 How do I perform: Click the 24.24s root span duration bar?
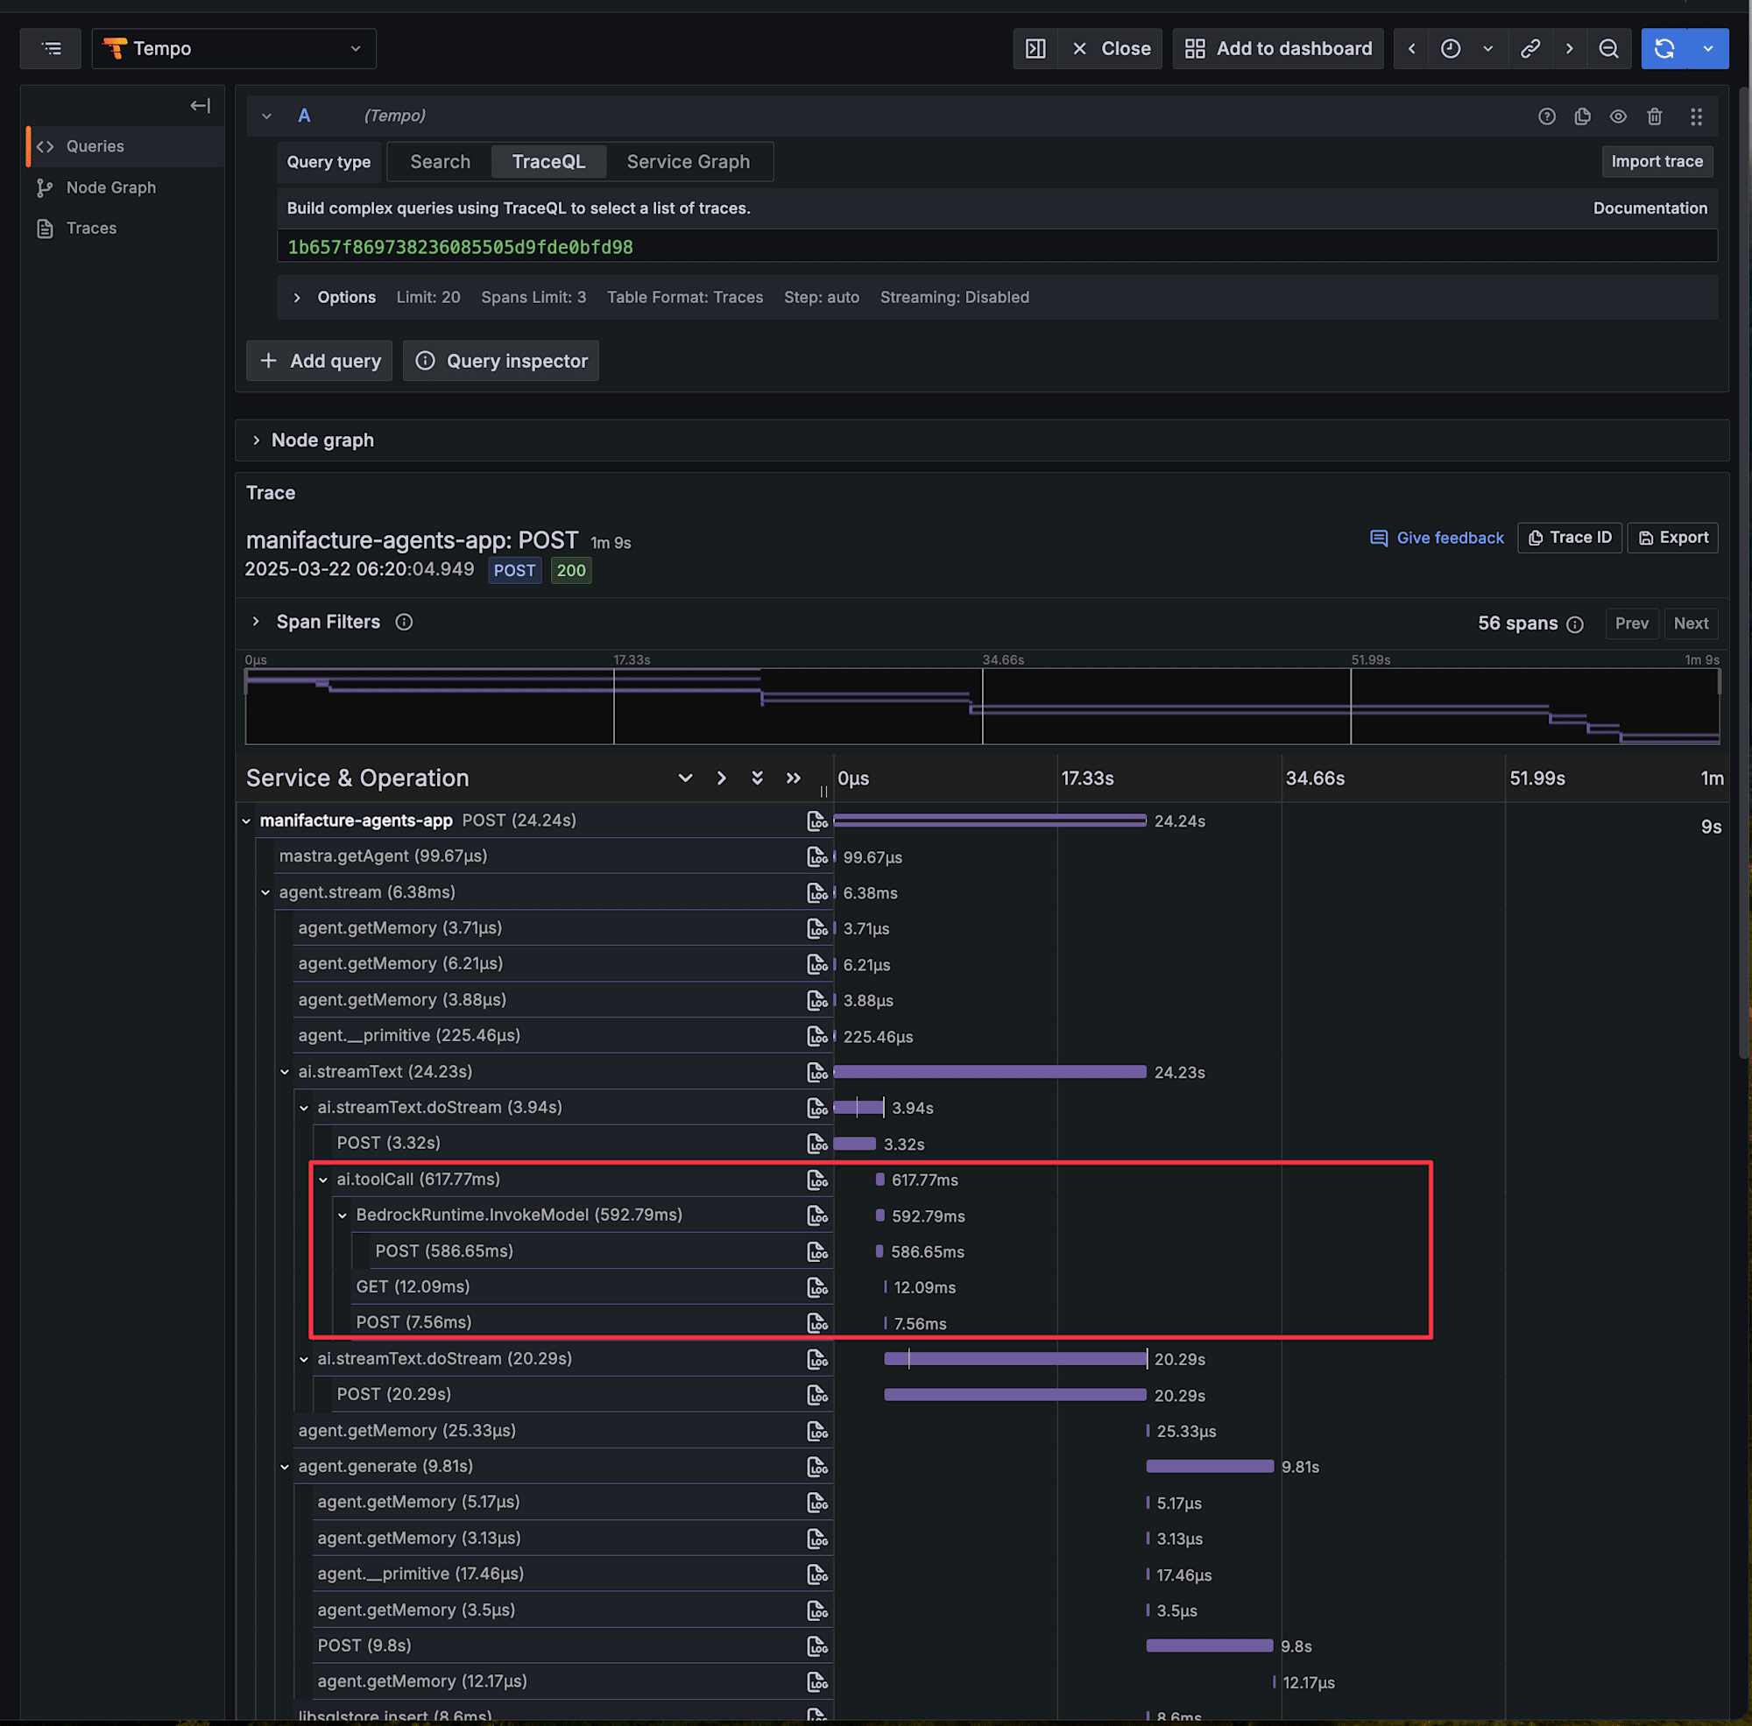(x=990, y=821)
